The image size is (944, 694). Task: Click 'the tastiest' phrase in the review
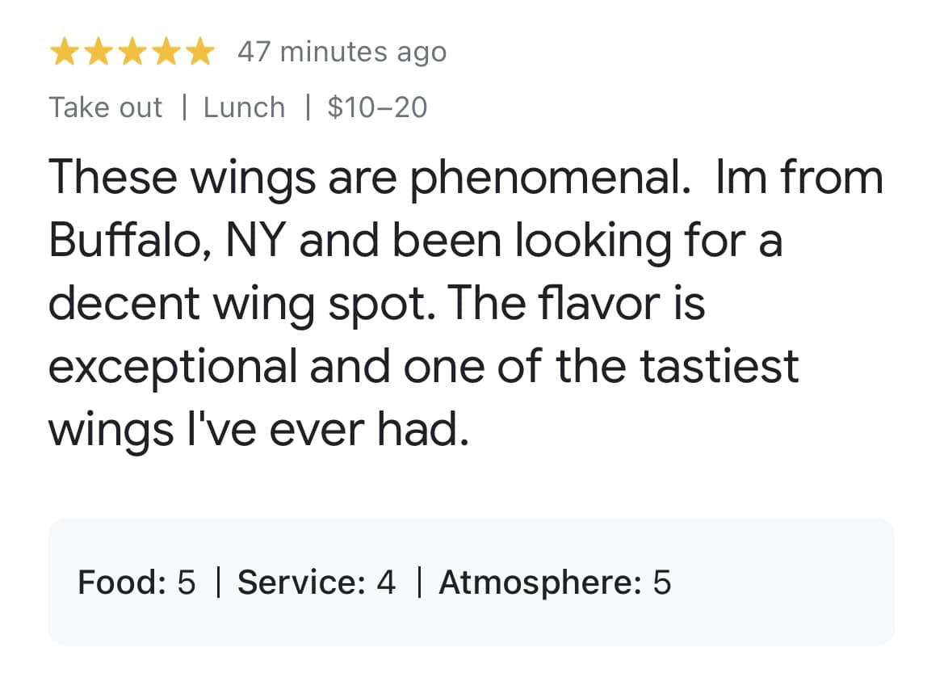point(678,367)
